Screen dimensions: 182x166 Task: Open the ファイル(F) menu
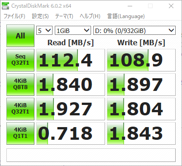14,16
